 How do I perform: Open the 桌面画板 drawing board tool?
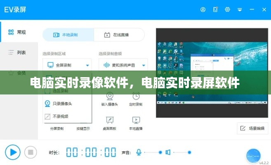[110, 120]
